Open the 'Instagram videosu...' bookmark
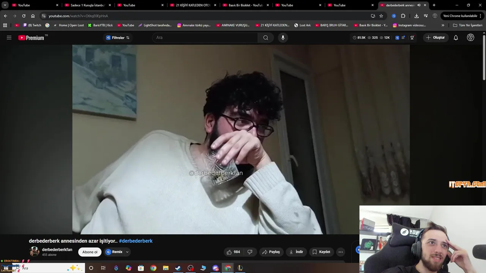Viewport: 486px width, 273px height. (x=409, y=25)
